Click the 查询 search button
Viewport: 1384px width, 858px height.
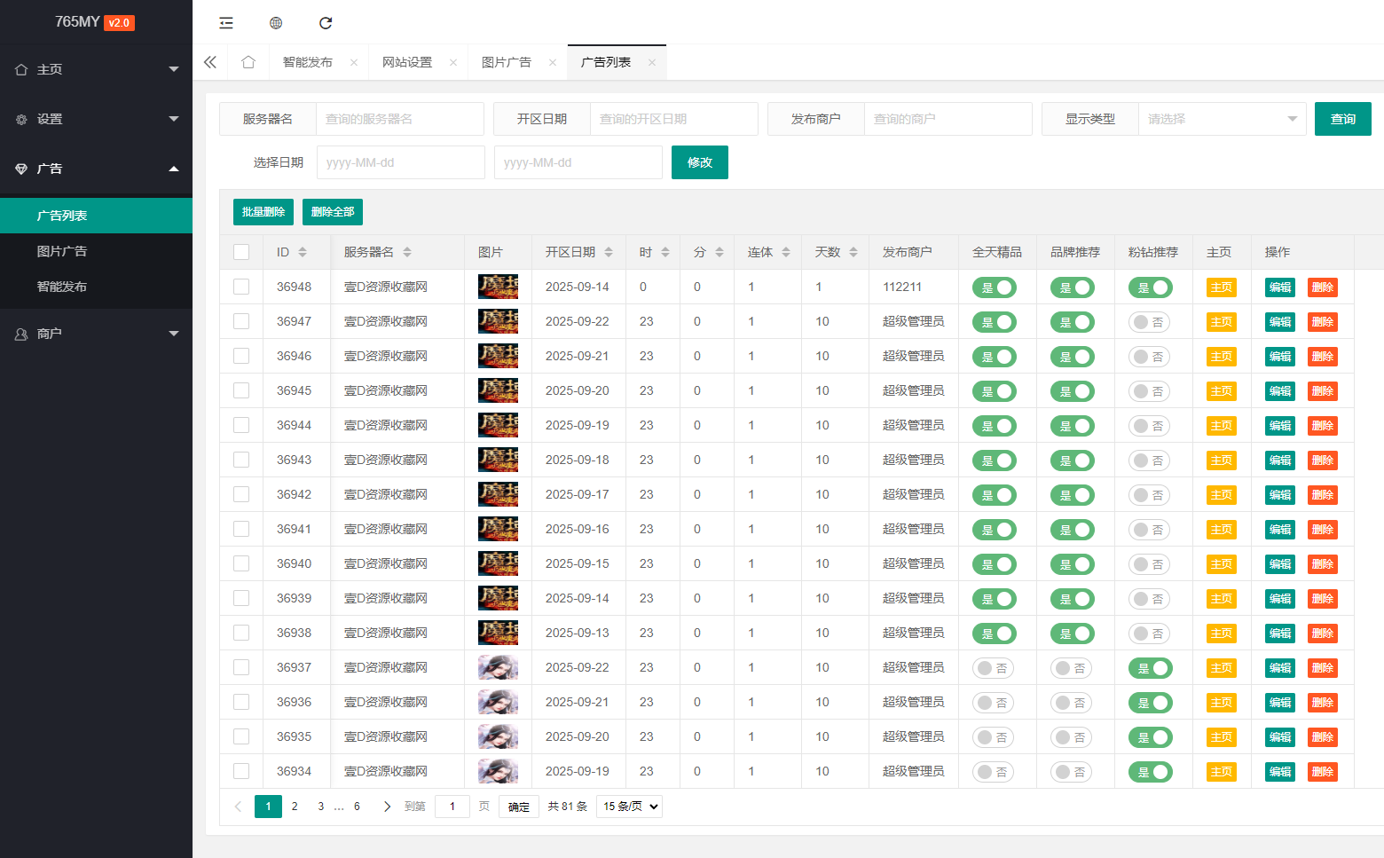pyautogui.click(x=1342, y=118)
